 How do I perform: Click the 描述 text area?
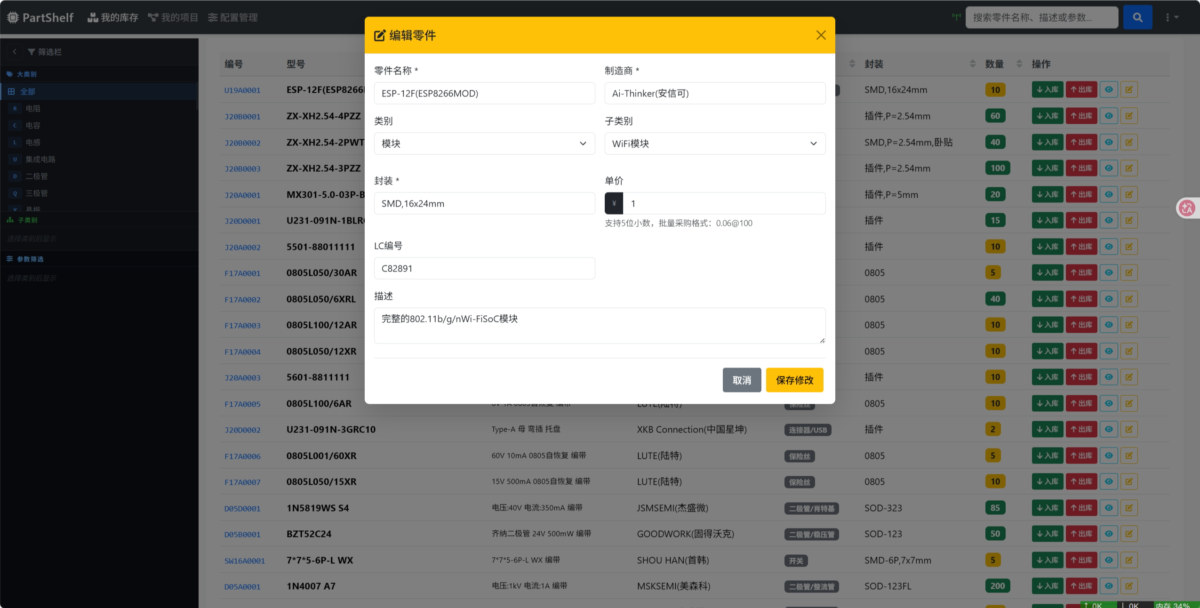click(x=600, y=326)
